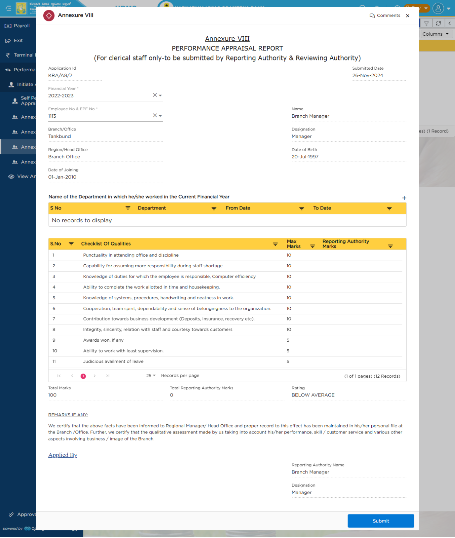Filter the To Date column
This screenshot has width=455, height=538.
pyautogui.click(x=389, y=208)
